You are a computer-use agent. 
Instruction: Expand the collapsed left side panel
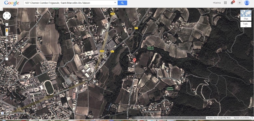tap(2, 9)
